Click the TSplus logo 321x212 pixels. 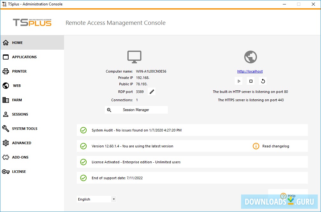[x=32, y=23]
